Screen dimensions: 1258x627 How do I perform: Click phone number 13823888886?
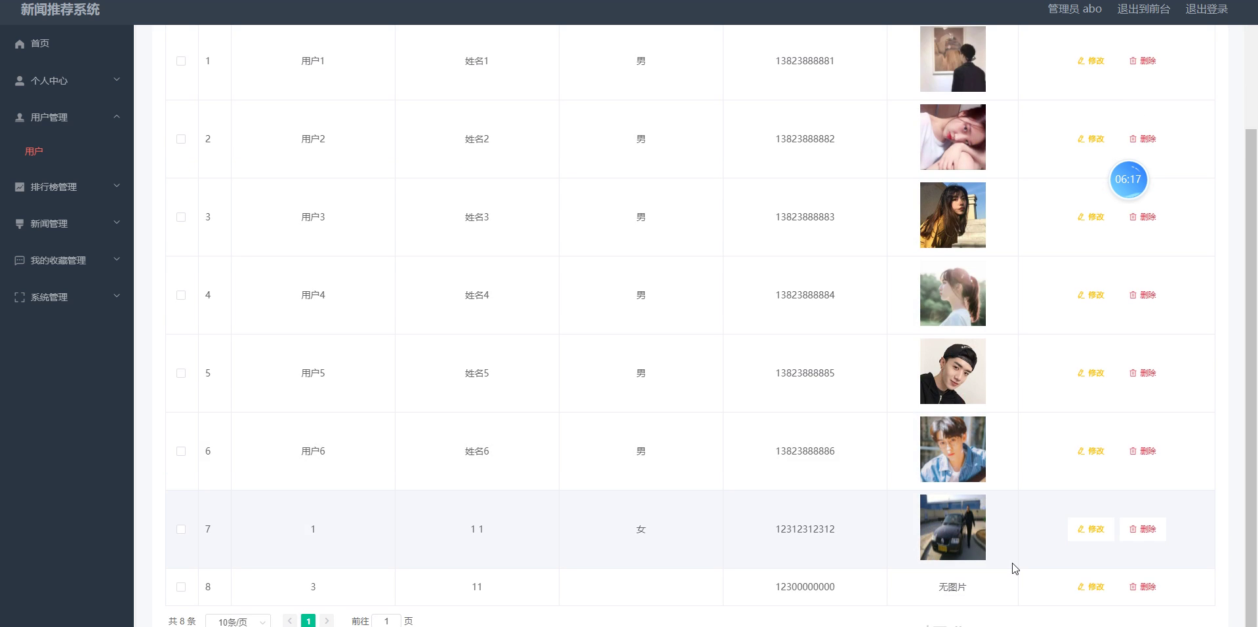coord(805,451)
